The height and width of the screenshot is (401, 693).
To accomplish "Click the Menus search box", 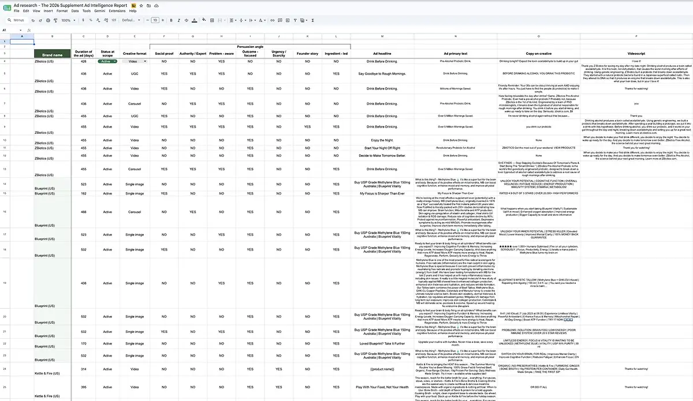I will [x=16, y=20].
